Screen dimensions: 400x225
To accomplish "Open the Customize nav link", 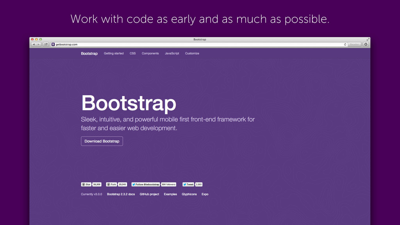I will pyautogui.click(x=192, y=54).
